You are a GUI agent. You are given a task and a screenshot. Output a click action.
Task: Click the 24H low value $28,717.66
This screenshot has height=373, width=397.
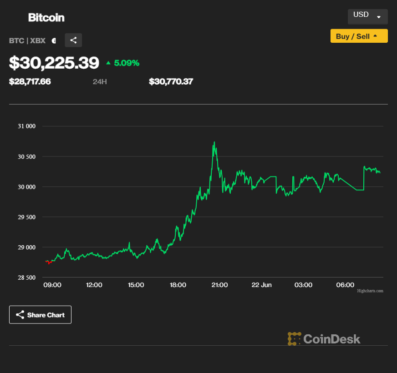coord(30,82)
